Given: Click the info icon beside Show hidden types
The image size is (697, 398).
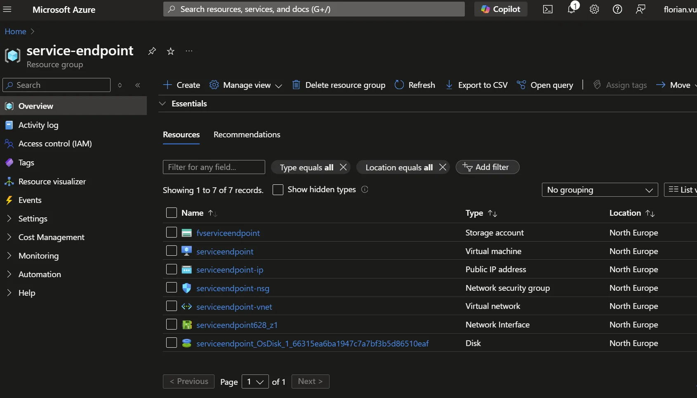Looking at the screenshot, I should pos(365,189).
